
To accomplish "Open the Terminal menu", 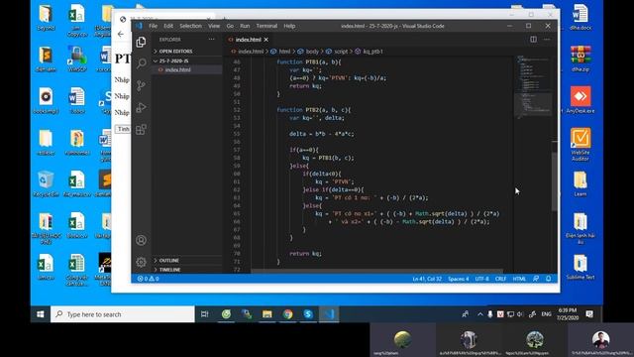I will click(x=266, y=26).
